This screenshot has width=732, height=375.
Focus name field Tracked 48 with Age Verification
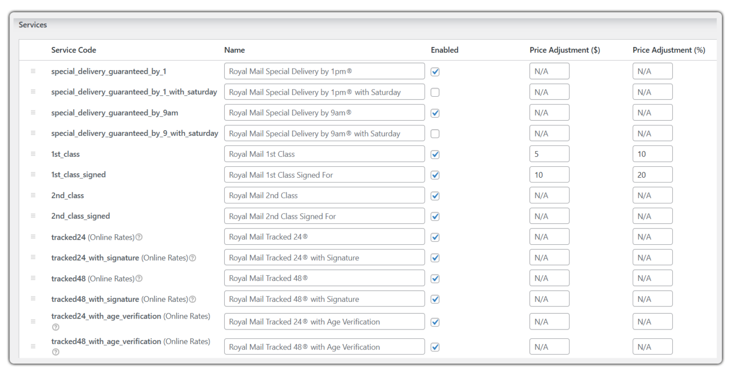click(x=325, y=347)
